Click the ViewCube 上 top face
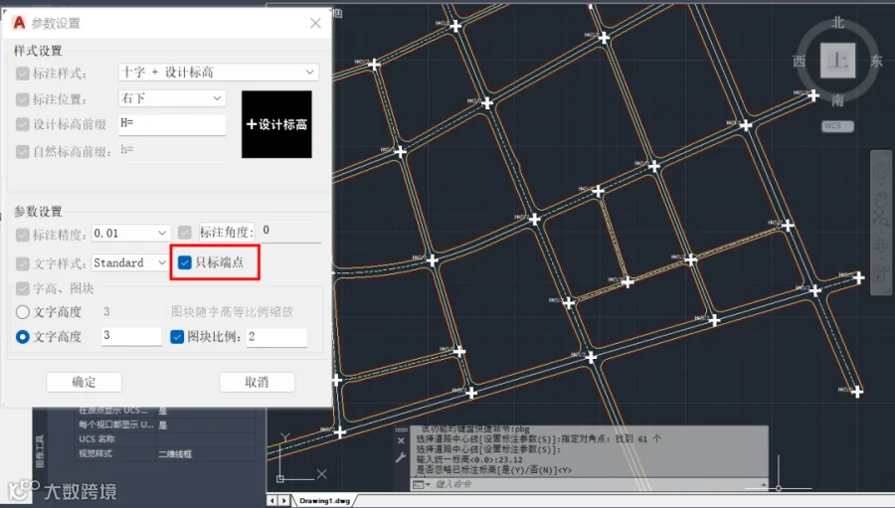Image resolution: width=895 pixels, height=508 pixels. point(837,61)
